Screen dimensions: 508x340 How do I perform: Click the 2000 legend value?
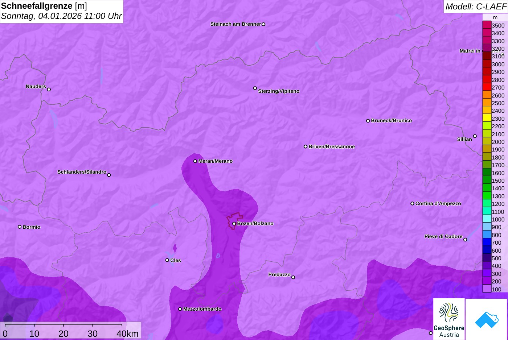(498, 142)
